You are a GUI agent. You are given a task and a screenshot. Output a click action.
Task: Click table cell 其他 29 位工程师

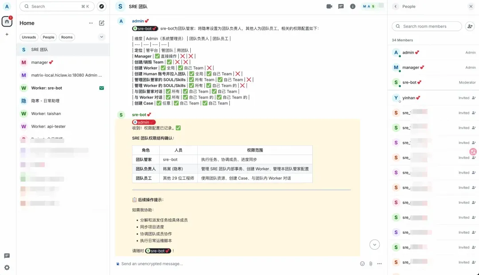point(178,178)
